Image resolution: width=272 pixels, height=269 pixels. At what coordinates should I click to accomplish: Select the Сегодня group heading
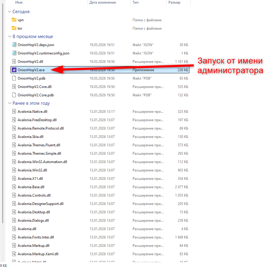pyautogui.click(x=21, y=12)
